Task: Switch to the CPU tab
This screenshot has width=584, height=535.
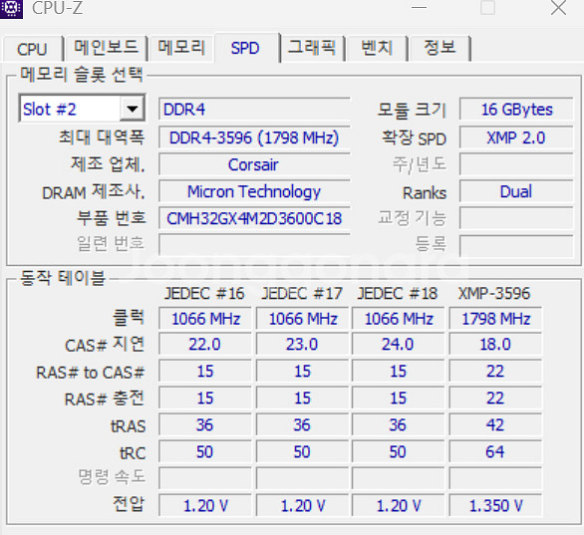Action: (32, 49)
